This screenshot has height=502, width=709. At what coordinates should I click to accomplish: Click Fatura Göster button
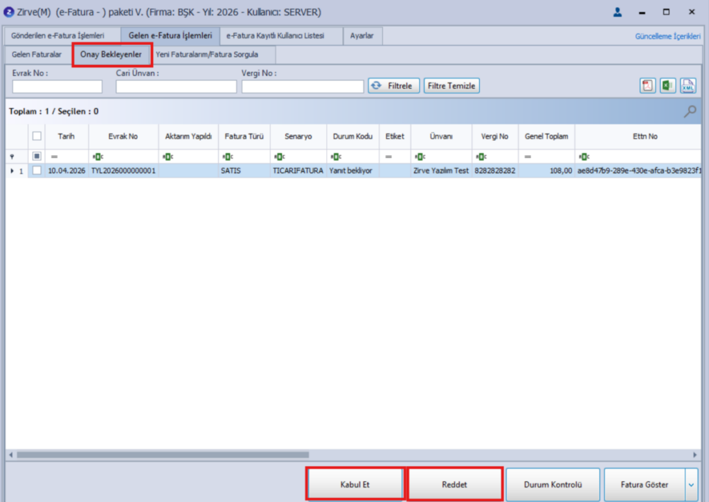tap(645, 485)
